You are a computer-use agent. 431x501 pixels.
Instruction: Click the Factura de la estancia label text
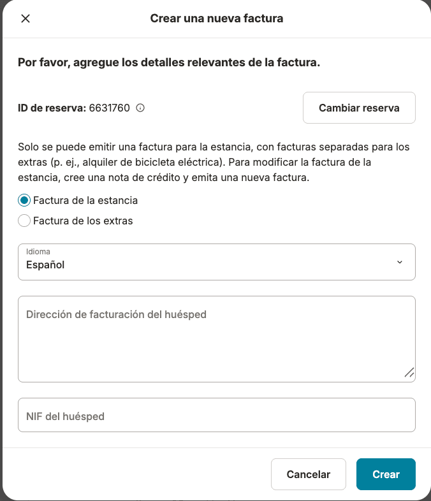pyautogui.click(x=85, y=200)
